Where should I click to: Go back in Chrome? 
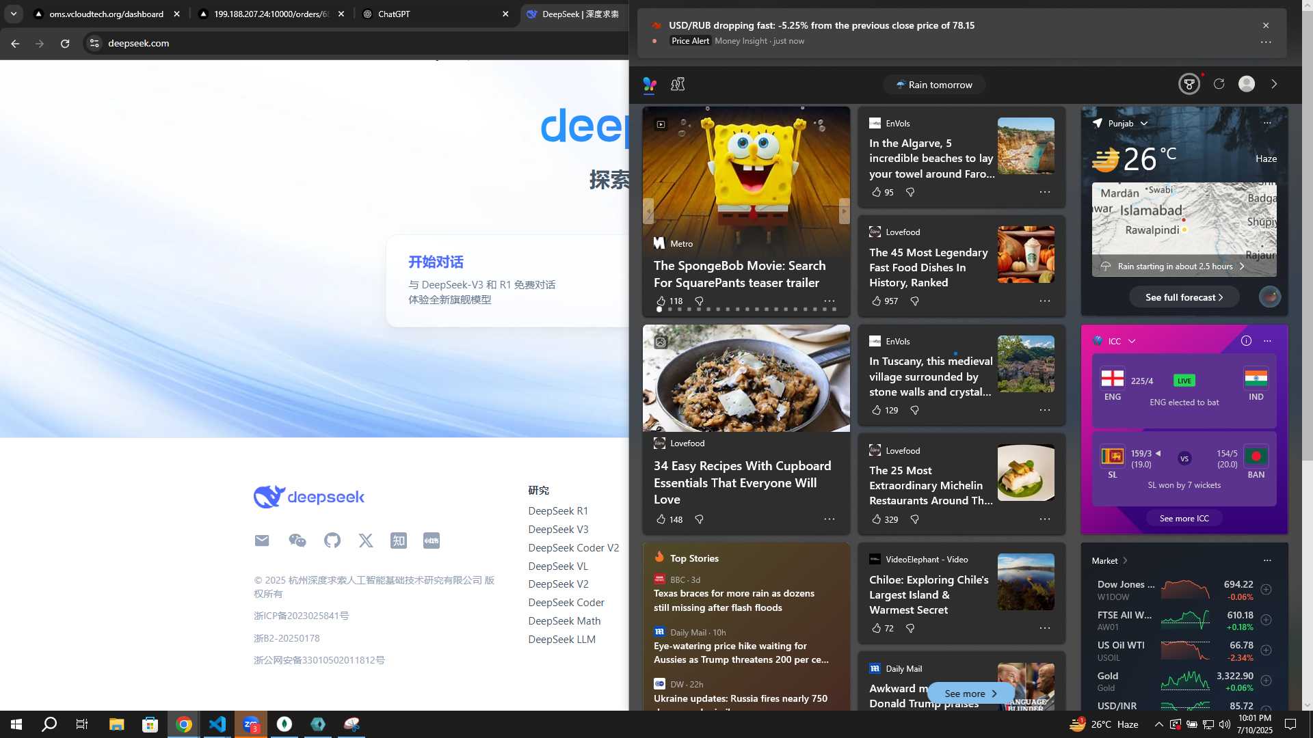click(15, 43)
